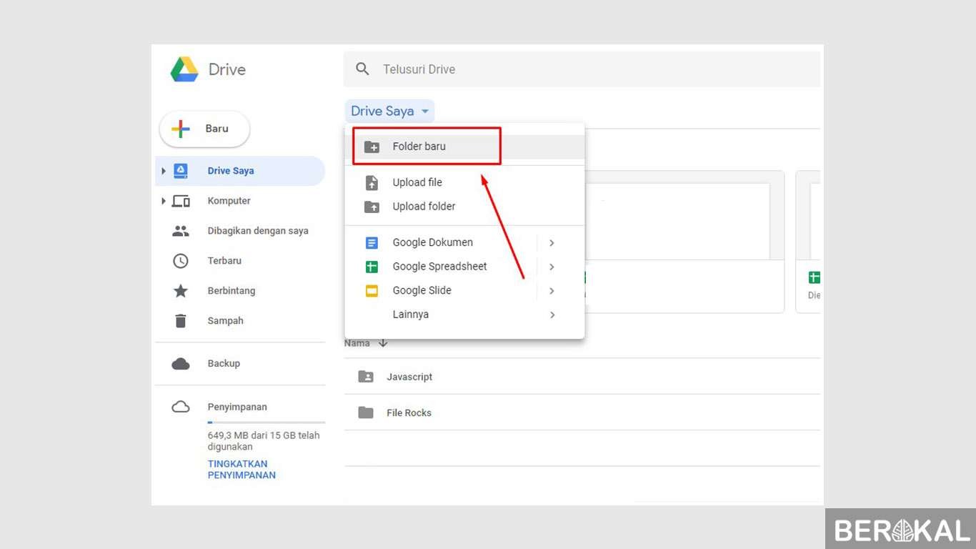Choose Upload folder menu entry

point(424,207)
